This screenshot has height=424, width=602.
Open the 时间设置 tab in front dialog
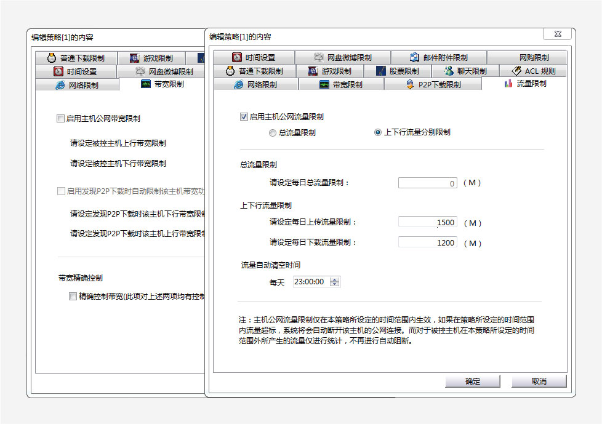[x=254, y=57]
